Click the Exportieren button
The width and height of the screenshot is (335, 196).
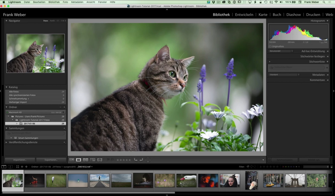tap(51, 160)
